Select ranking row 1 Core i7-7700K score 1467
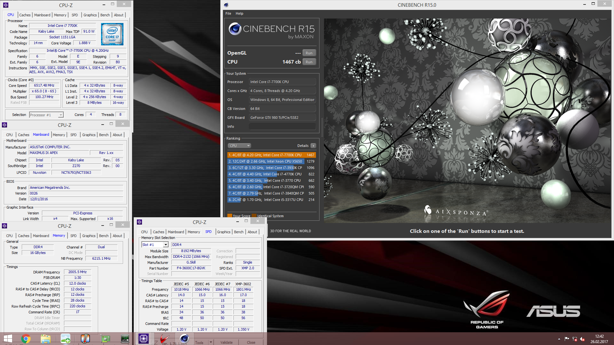This screenshot has width=614, height=345. pyautogui.click(x=272, y=155)
